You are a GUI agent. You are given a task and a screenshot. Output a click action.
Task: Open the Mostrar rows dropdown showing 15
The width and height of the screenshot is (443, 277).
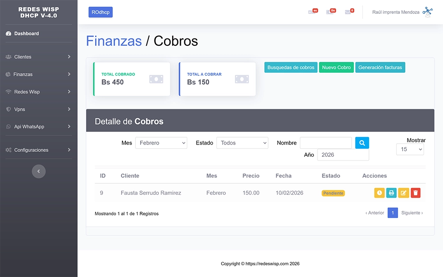[x=410, y=149]
